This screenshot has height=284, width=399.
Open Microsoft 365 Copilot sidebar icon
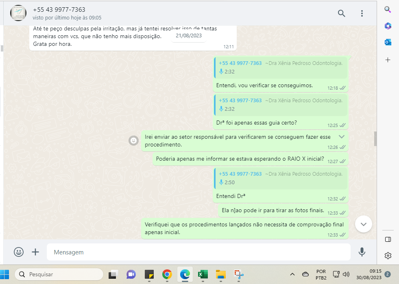pos(388,26)
